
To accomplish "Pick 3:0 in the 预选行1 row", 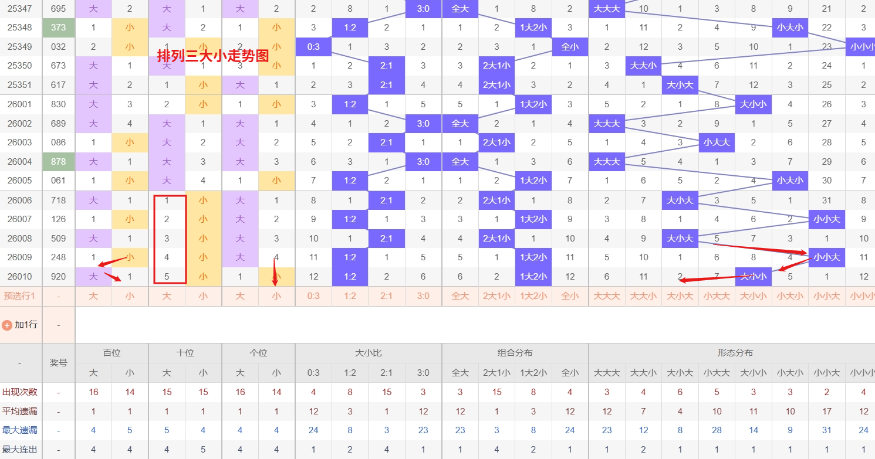I will (423, 296).
